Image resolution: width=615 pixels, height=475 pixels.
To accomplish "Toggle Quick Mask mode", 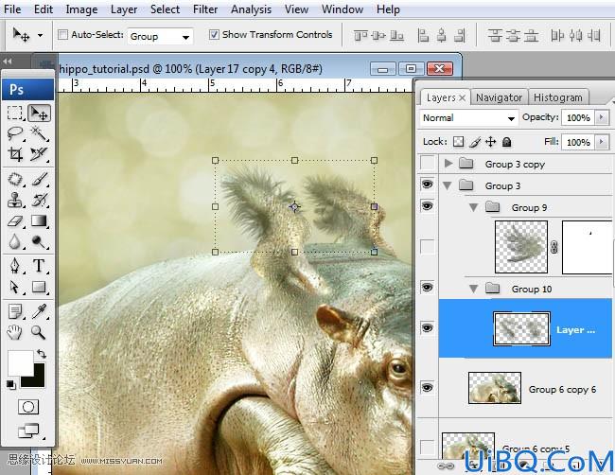I will [28, 407].
